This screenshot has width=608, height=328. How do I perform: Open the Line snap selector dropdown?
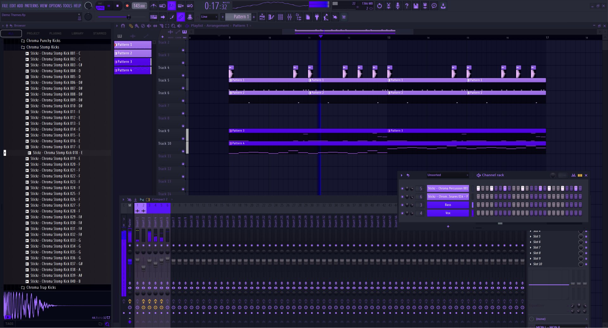[209, 17]
